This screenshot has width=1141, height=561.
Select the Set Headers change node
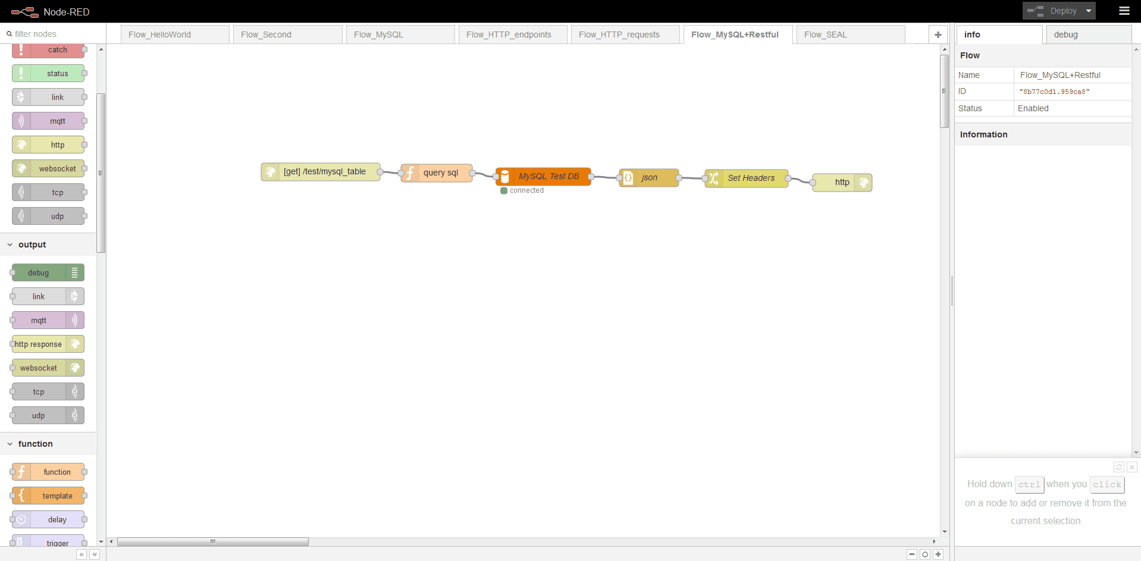(x=747, y=178)
